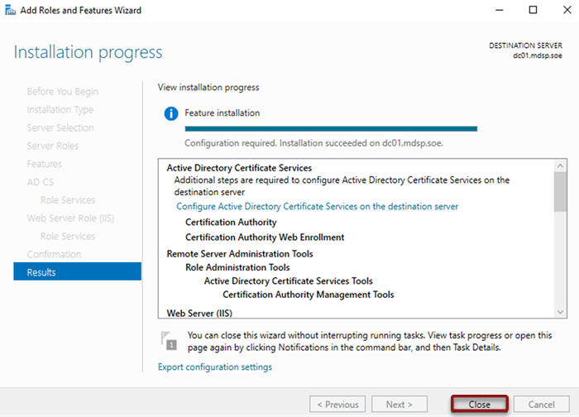Click Certification Authority Web Enrollment entry
Image resolution: width=579 pixels, height=417 pixels.
pos(265,237)
